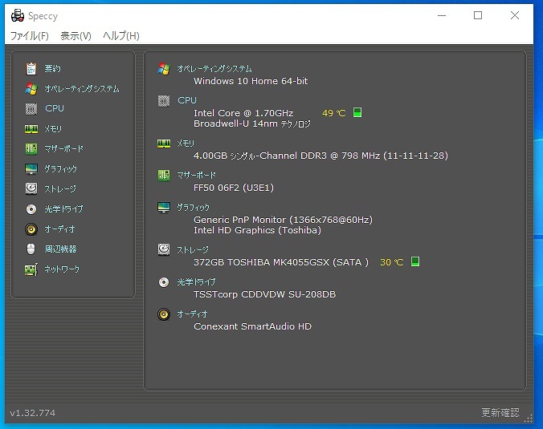Click the storage hard disk icon in sidebar

31,188
